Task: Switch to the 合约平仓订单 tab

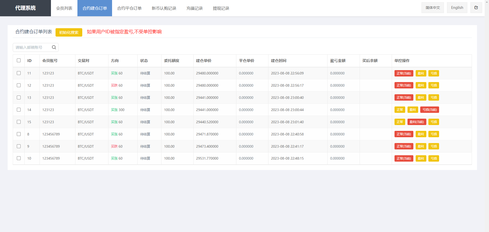Action: [x=129, y=8]
